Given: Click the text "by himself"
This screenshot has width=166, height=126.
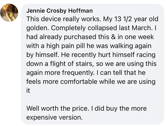Looking at the screenshot, I should [42, 55].
